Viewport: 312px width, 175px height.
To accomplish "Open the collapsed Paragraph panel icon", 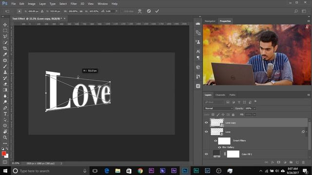I will [198, 58].
